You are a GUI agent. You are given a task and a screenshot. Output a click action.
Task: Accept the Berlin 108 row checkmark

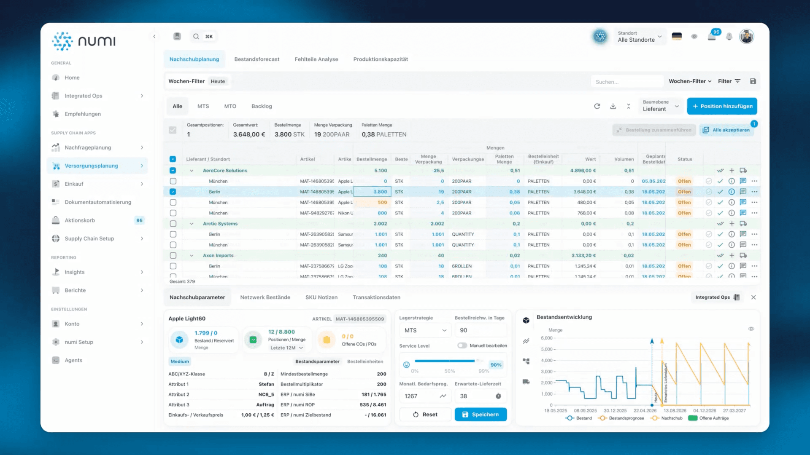tap(720, 266)
